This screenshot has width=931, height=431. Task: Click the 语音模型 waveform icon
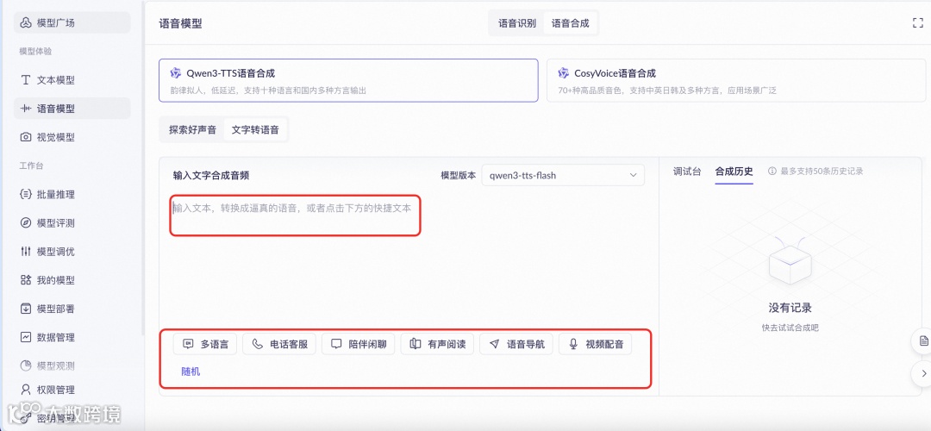tap(26, 109)
